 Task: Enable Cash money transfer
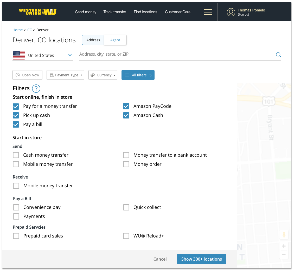pyautogui.click(x=16, y=155)
